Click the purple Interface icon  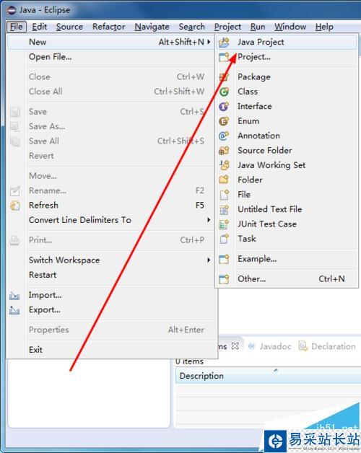pos(224,106)
